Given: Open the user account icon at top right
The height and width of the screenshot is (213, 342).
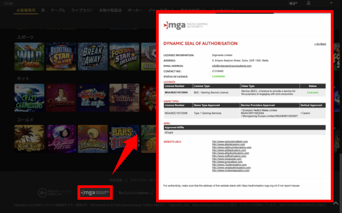Looking at the screenshot, I should tap(322, 4).
